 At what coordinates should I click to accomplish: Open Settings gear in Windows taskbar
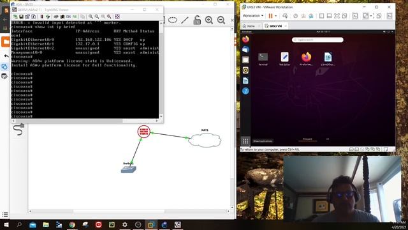pyautogui.click(x=125, y=224)
